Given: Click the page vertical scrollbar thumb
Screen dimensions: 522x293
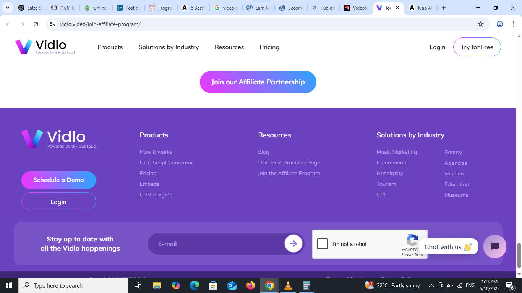Looking at the screenshot, I should point(519,255).
